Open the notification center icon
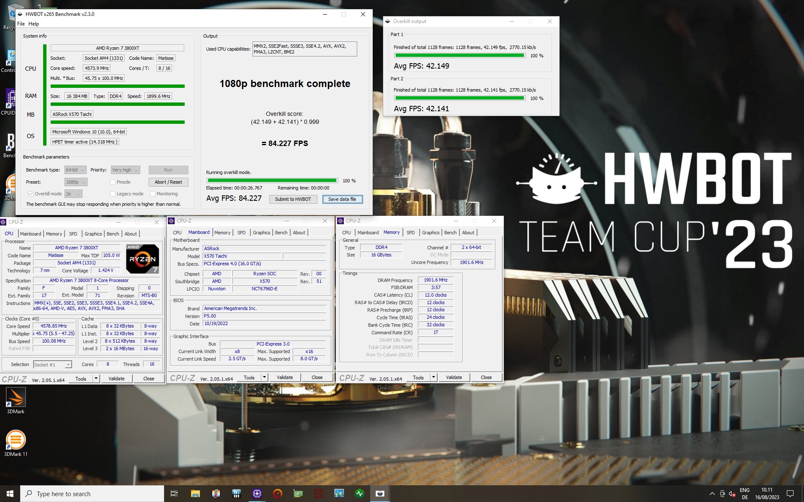This screenshot has width=804, height=502. (790, 494)
